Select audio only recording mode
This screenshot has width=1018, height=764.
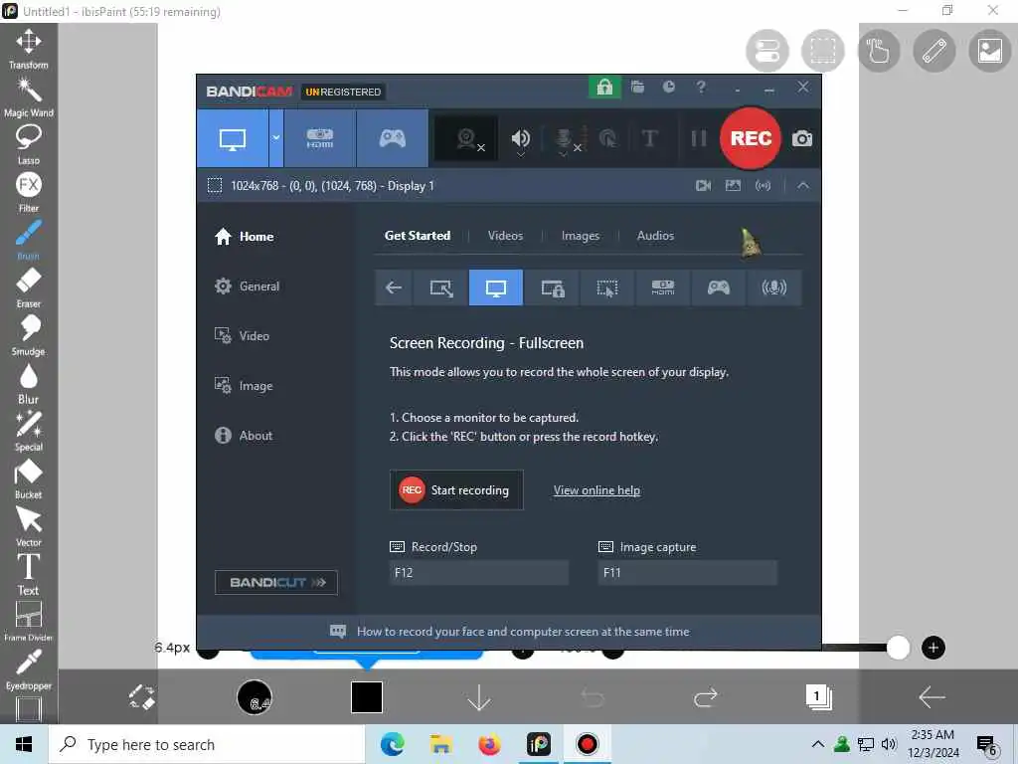point(773,287)
